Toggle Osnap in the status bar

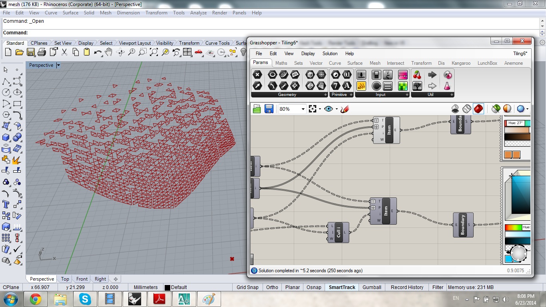point(314,287)
